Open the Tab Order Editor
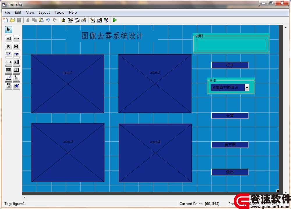Viewport: 291px width, 209px height. click(x=77, y=20)
